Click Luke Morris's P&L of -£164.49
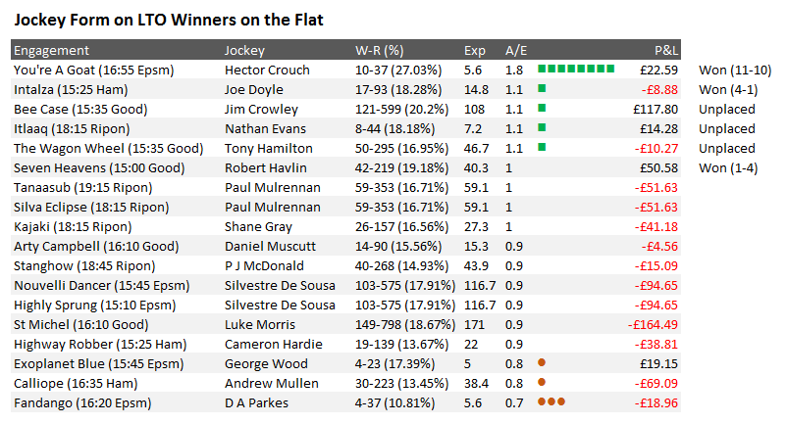Viewport: 787px width, 424px height. click(x=653, y=325)
